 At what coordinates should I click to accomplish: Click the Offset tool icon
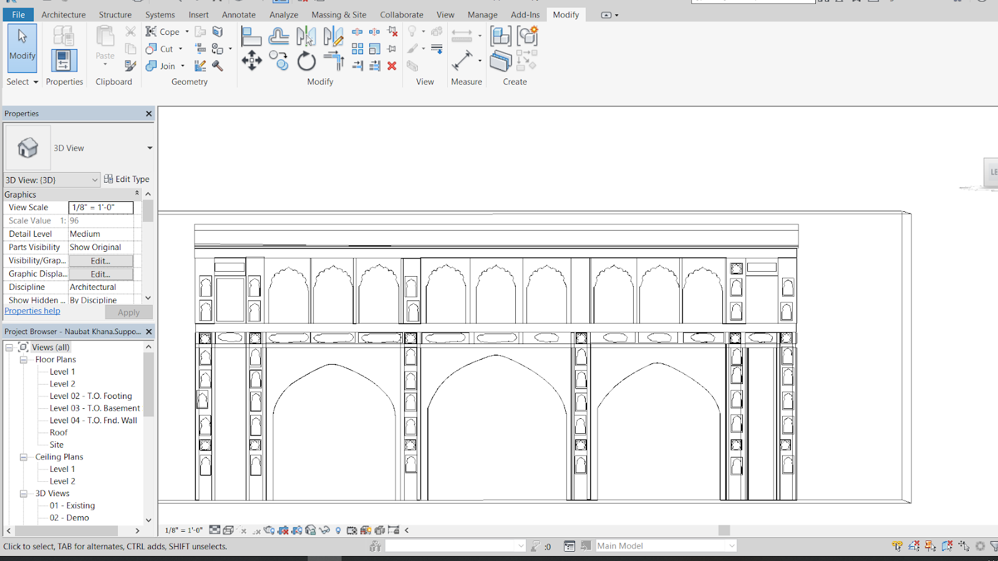(x=278, y=37)
